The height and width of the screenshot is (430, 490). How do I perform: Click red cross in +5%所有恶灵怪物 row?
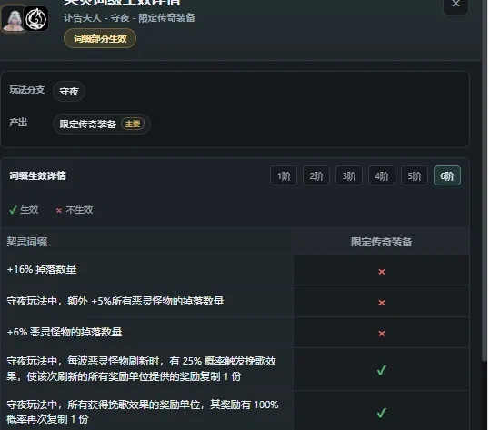[382, 303]
